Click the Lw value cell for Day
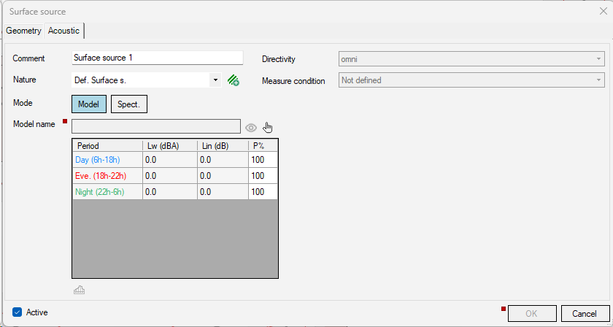Screen dimensions: 613x327 coord(170,160)
